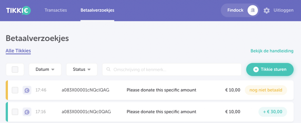The height and width of the screenshot is (123, 301).
Task: Click the Tikkie icon on the 17:46 row
Action: pyautogui.click(x=27, y=90)
